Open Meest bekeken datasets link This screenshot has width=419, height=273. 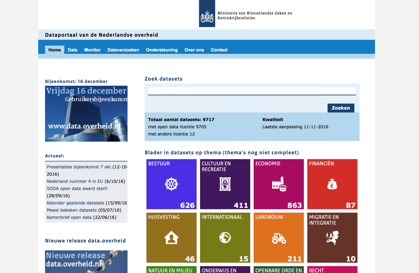coord(72,210)
